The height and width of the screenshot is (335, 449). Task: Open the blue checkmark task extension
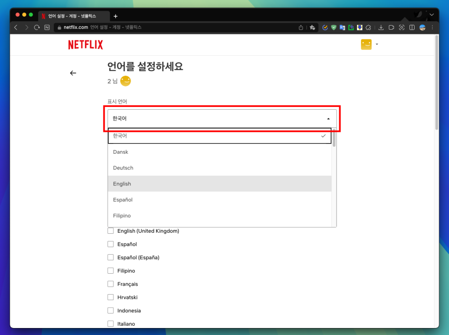tap(325, 27)
